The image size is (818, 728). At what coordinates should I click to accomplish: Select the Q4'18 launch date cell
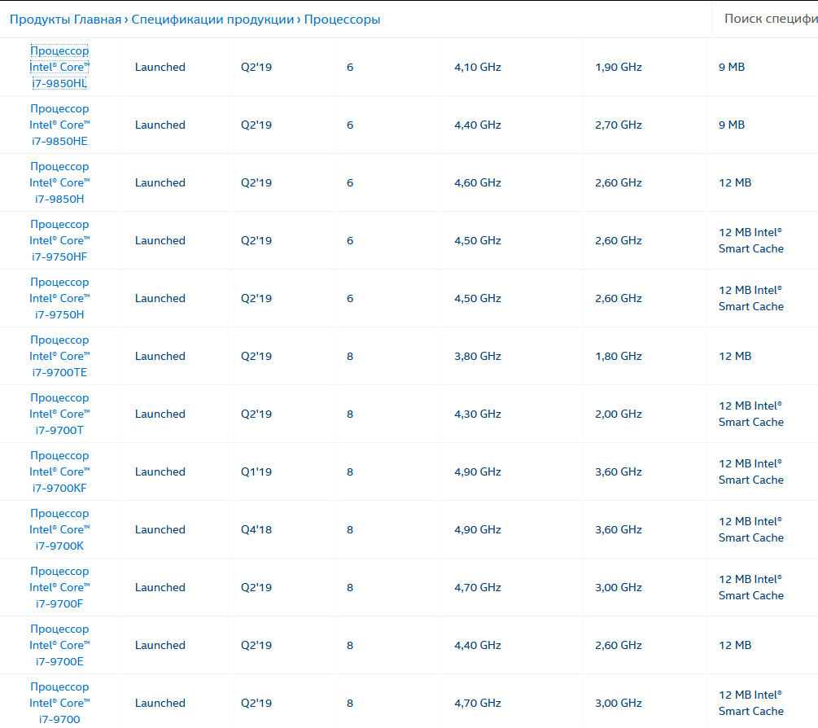[256, 529]
